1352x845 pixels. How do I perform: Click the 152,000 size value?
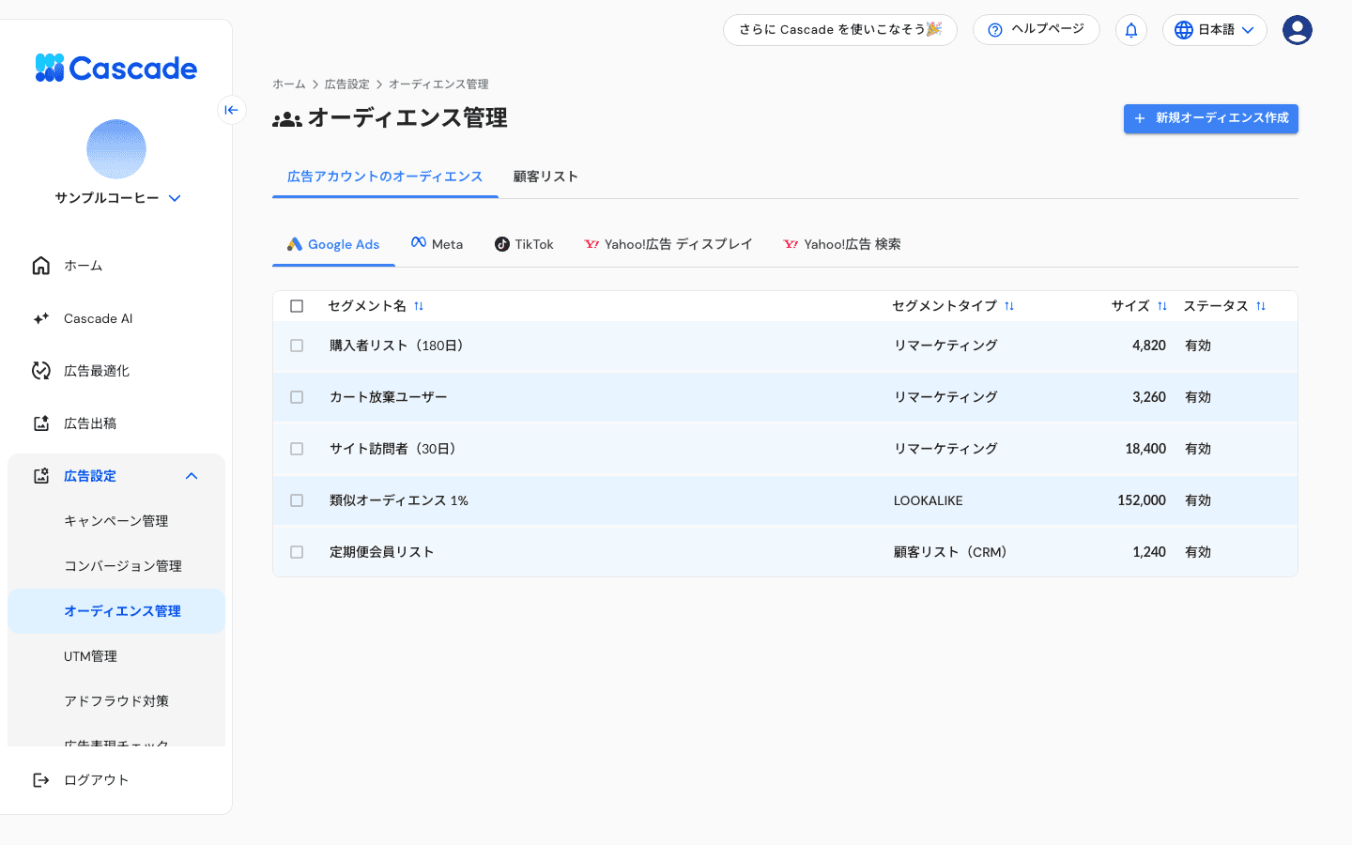(x=1142, y=500)
